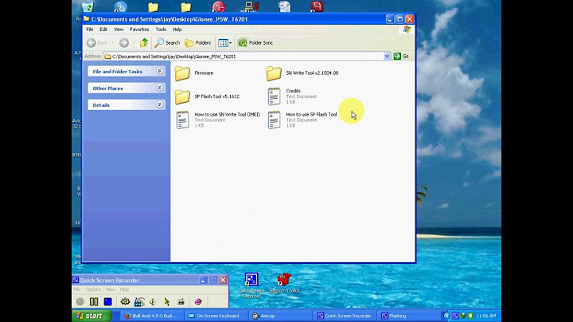The image size is (573, 322).
Task: Open the Forward history dropdown arrow
Action: pyautogui.click(x=134, y=43)
